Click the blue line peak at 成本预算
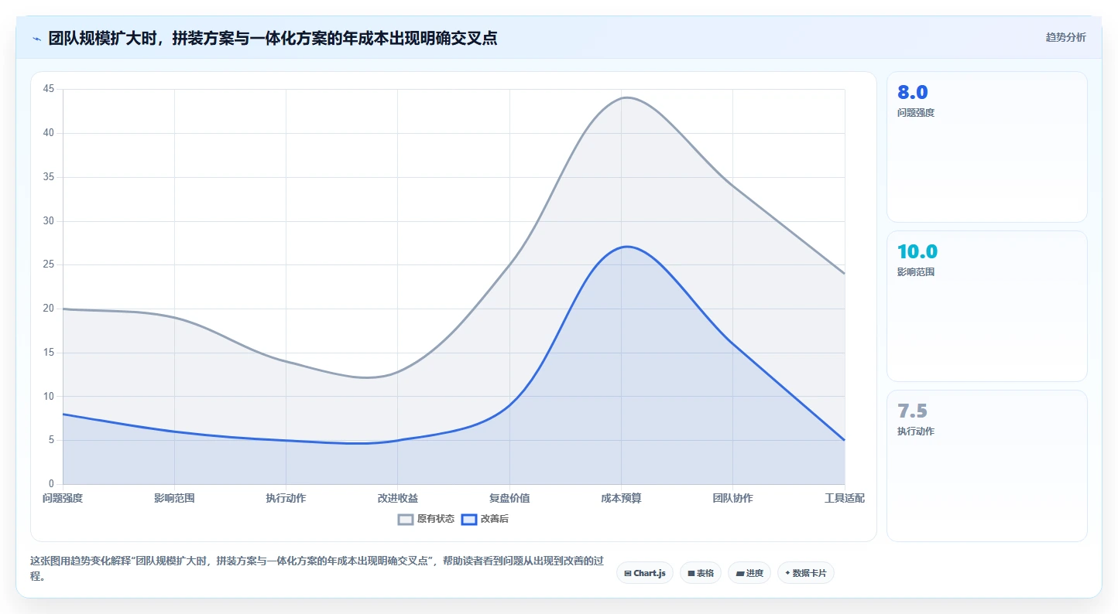Screen dimensions: 1118x614 coord(626,247)
